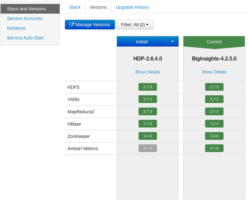Click HDFS 2.7.3 badge under HDP
Image resolution: width=248 pixels, height=201 pixels.
click(x=148, y=87)
